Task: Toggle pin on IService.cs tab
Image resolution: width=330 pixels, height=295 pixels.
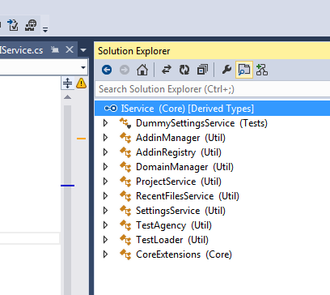Action: click(x=55, y=49)
